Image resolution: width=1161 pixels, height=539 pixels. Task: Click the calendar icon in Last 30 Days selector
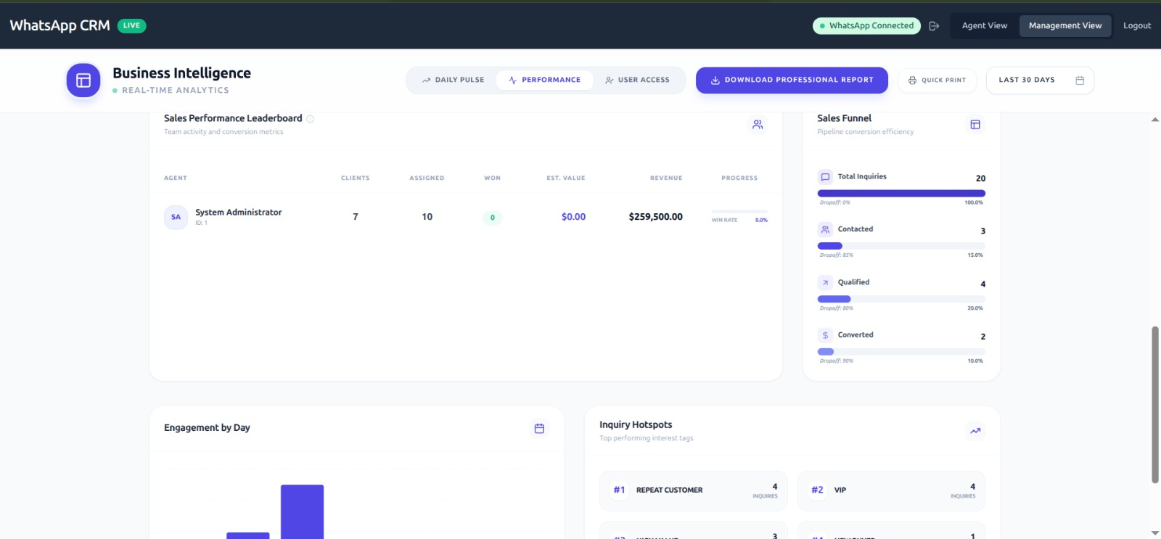tap(1080, 81)
